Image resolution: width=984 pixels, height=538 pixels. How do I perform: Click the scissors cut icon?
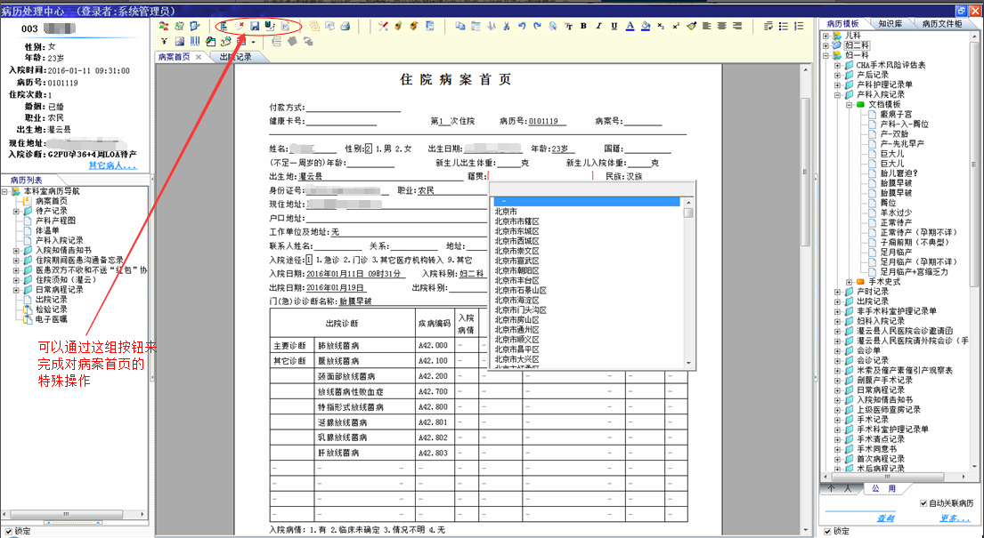pyautogui.click(x=506, y=26)
